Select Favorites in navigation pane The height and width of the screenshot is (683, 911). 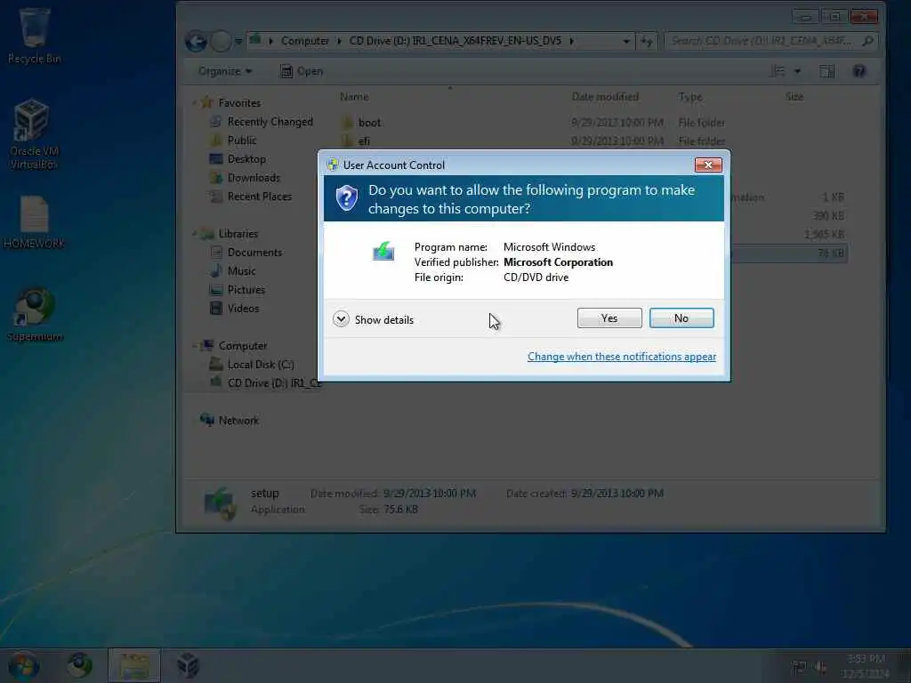point(239,103)
